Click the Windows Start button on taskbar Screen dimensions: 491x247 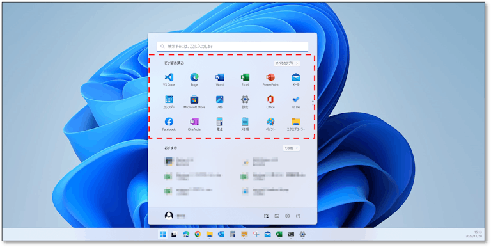[x=163, y=234]
